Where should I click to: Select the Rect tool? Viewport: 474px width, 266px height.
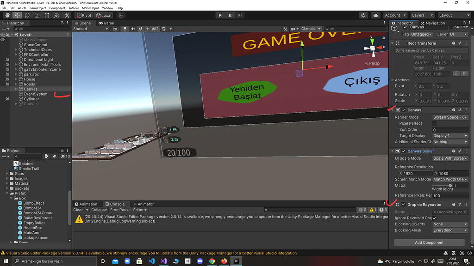[46, 15]
